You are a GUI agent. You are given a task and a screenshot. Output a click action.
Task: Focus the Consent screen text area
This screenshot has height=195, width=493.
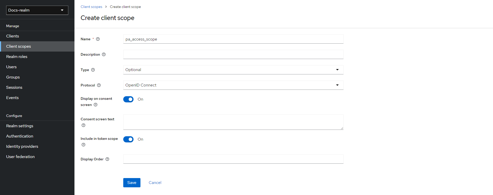coord(233,122)
